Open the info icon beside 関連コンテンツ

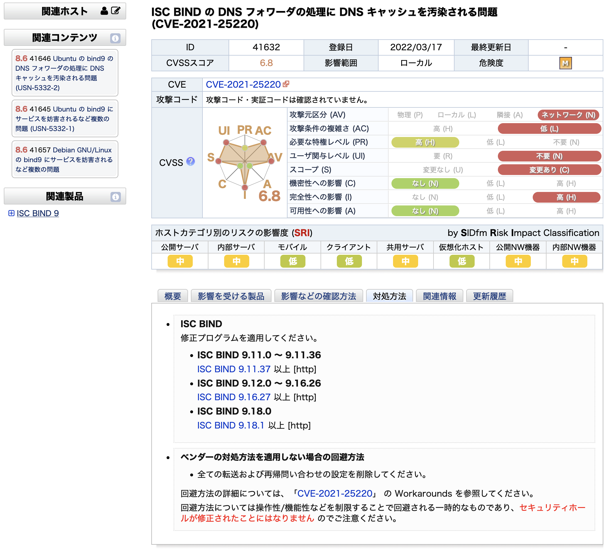point(115,38)
